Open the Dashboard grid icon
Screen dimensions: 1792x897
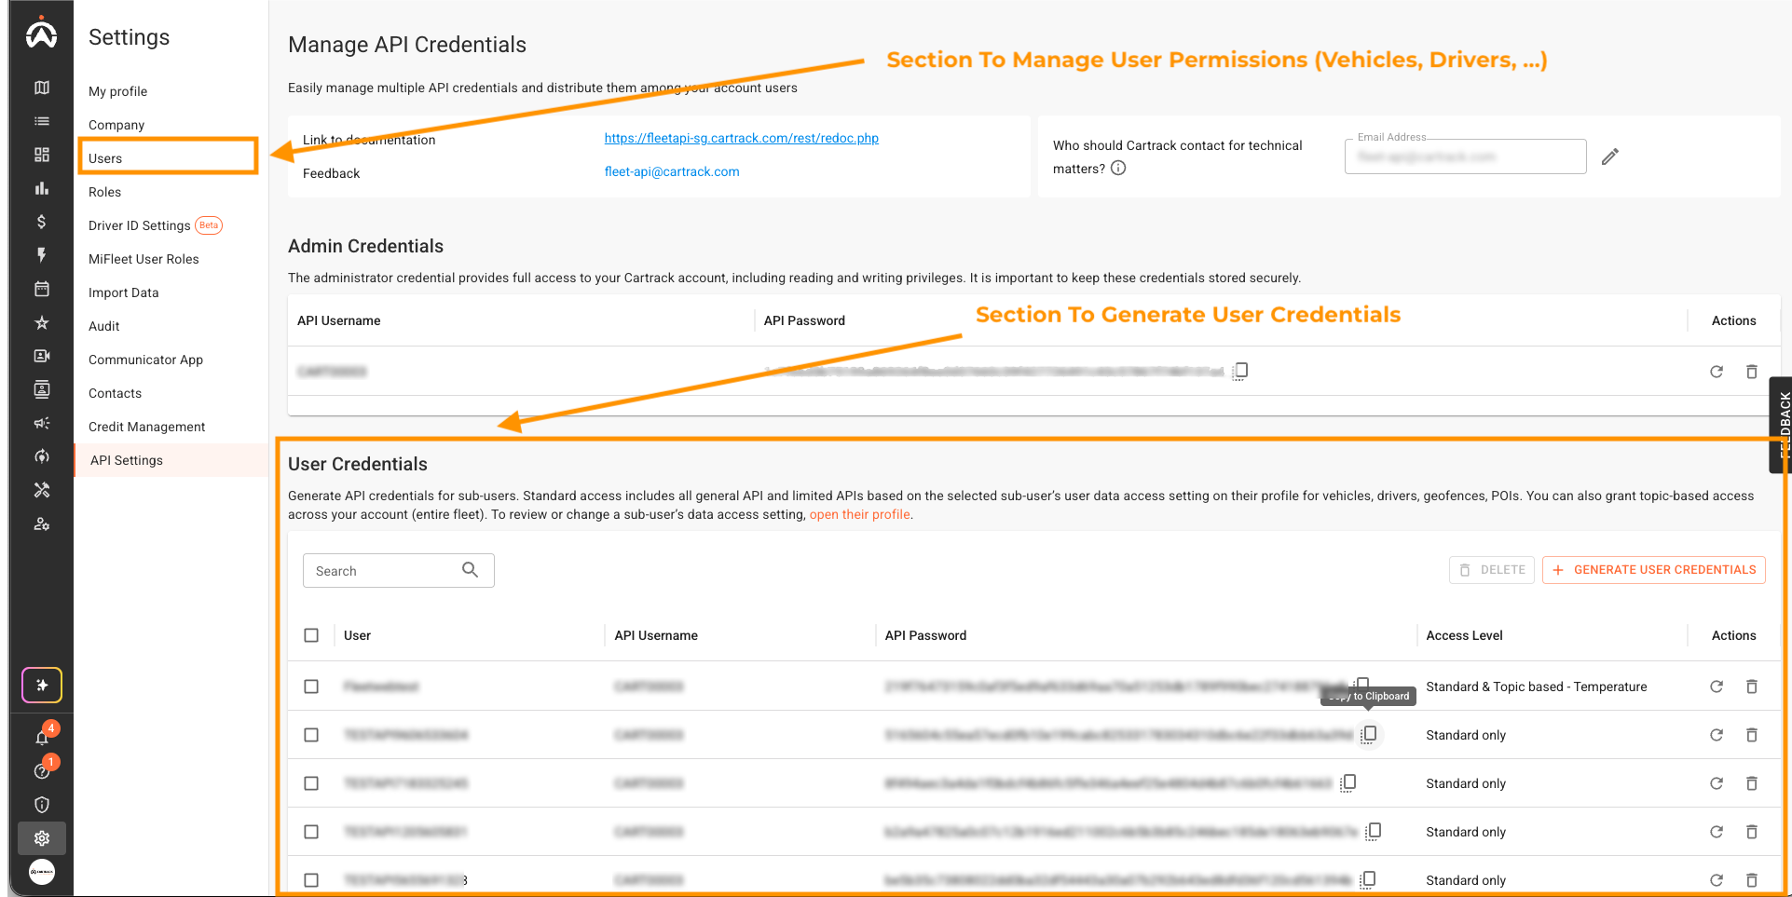[x=41, y=155]
